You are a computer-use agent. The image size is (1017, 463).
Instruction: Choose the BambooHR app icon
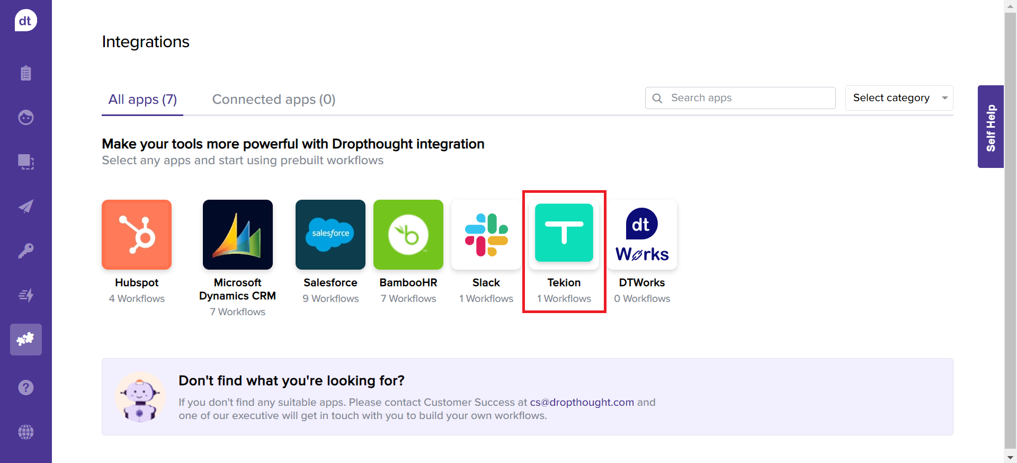(408, 235)
